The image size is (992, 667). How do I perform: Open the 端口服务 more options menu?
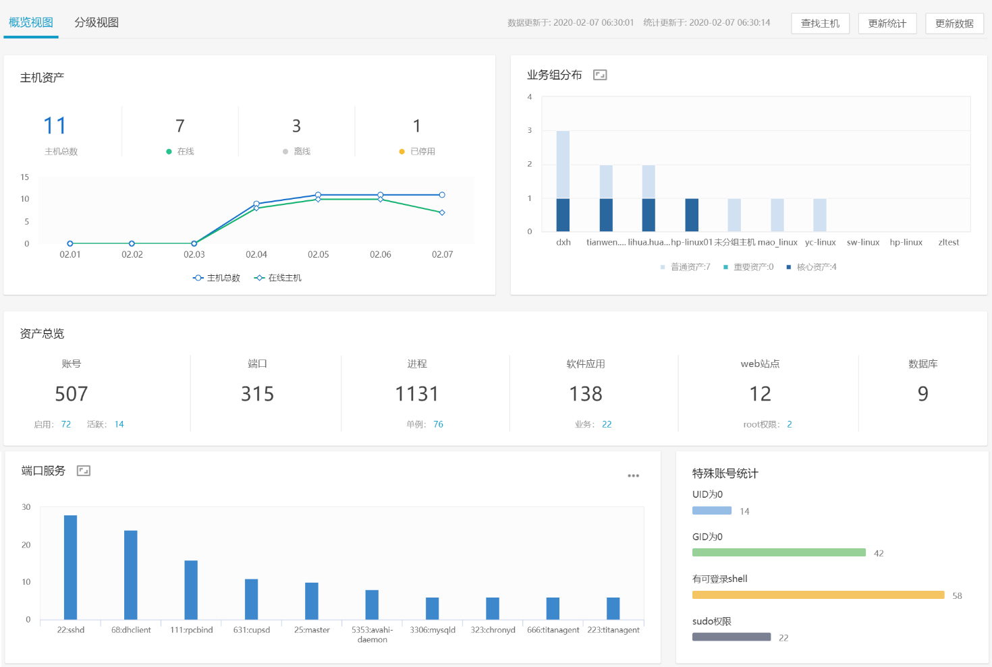[x=633, y=475]
